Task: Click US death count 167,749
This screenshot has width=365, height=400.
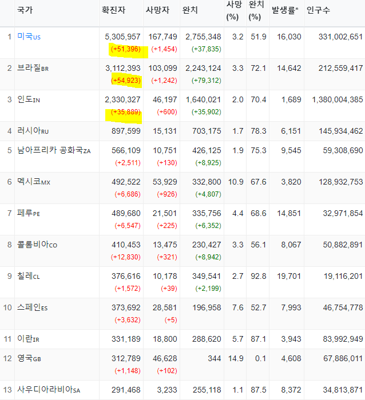Action: (162, 37)
